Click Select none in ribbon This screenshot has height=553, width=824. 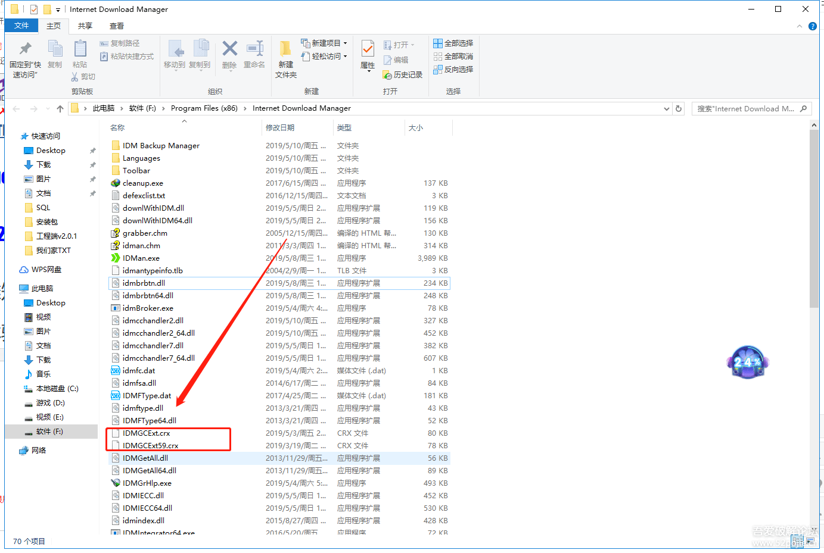coord(453,57)
